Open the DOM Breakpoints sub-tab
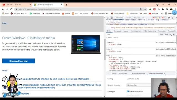This screenshot has width=177, height=100. click(x=150, y=31)
